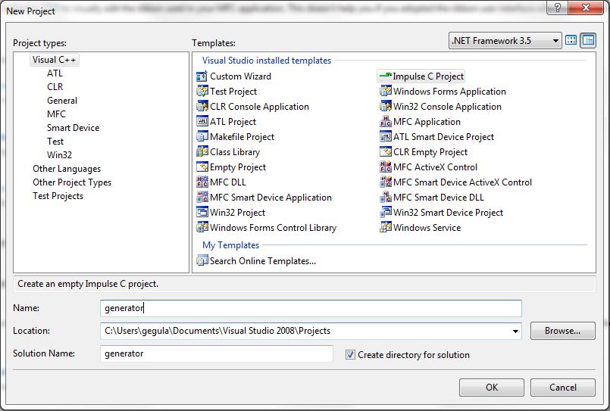Viewport: 610px width, 411px height.
Task: Select MFC Smart Device ActiveX Control icon
Action: (x=385, y=182)
